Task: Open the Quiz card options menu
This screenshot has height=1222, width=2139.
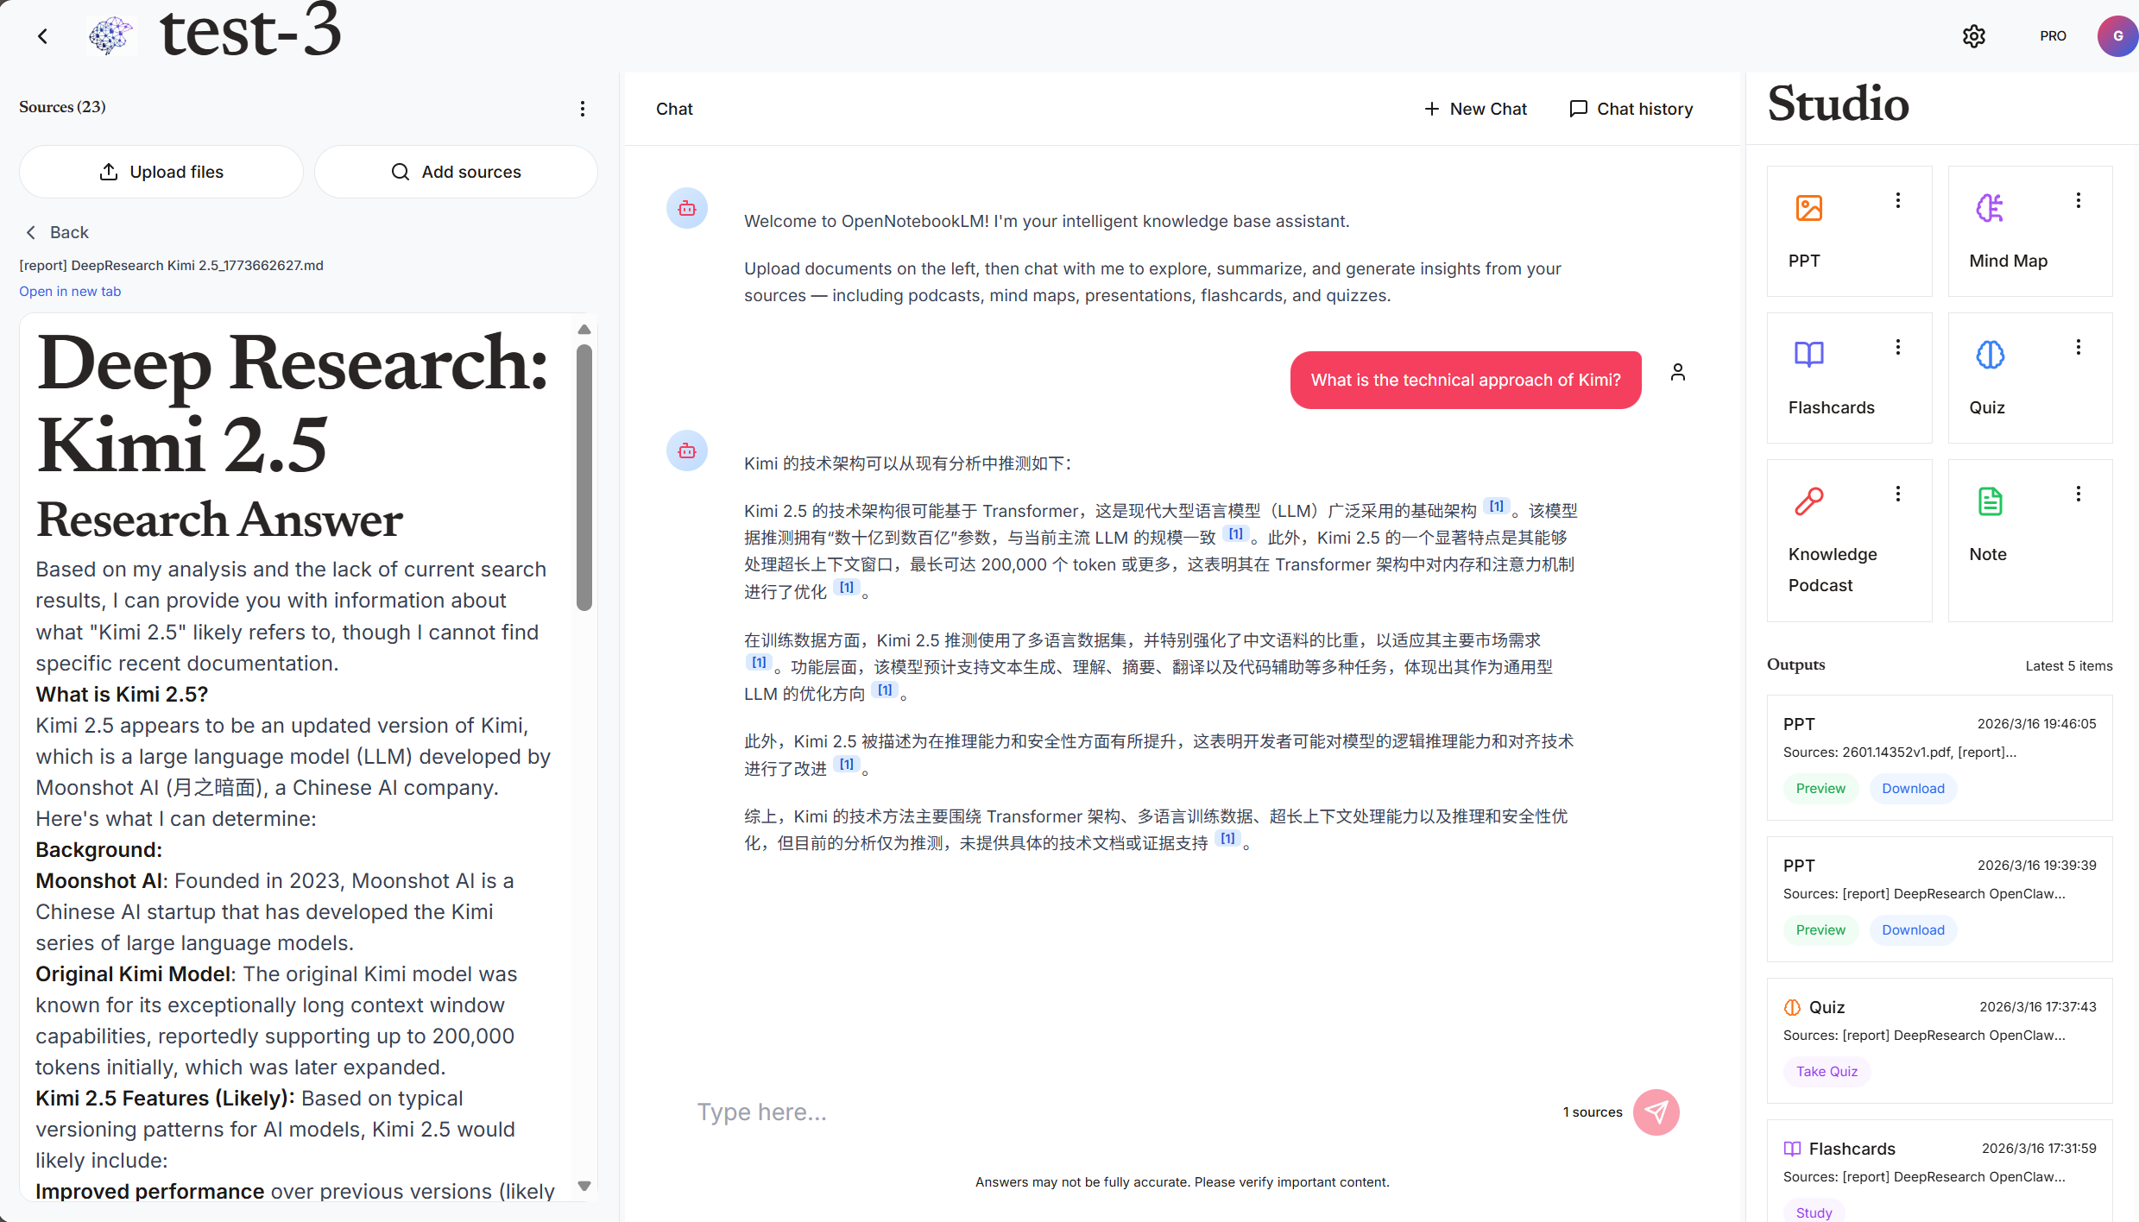Action: coord(2078,347)
